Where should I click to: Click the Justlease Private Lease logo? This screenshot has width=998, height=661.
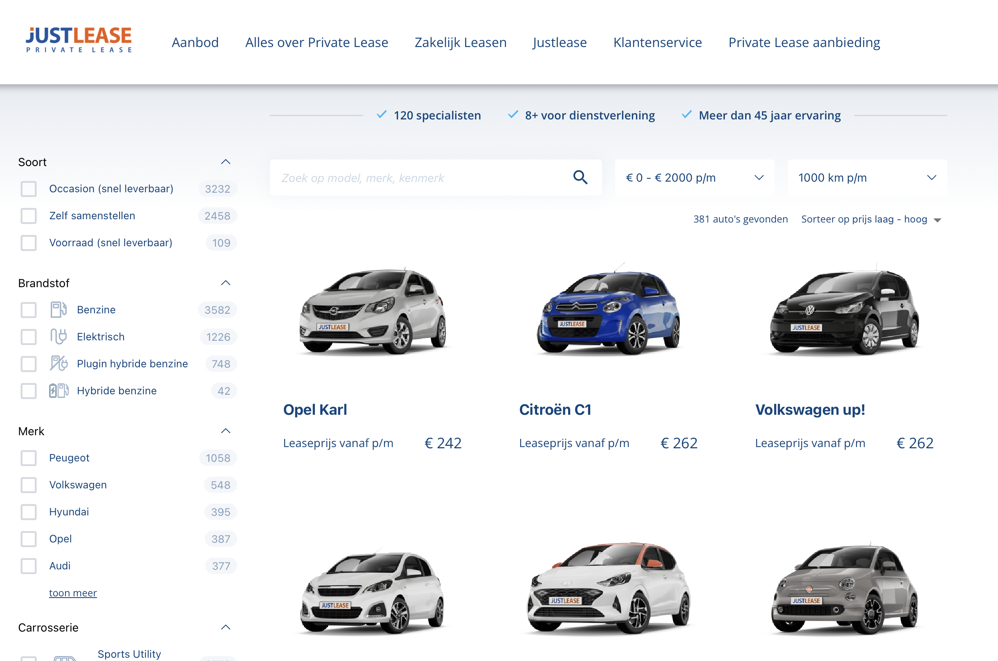(x=79, y=40)
